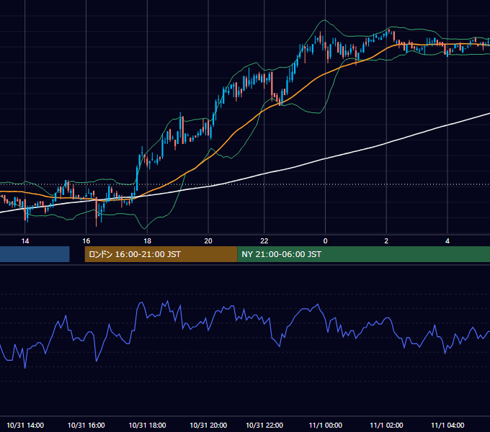Click the '2' hour label on price chart axis

[x=386, y=241]
